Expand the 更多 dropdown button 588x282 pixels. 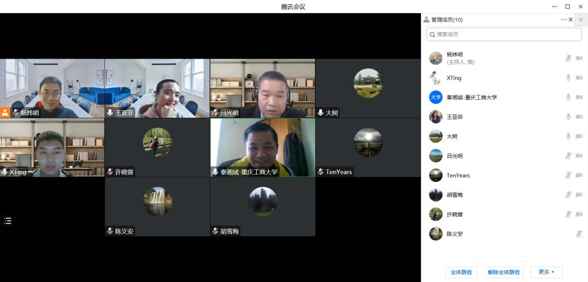546,272
